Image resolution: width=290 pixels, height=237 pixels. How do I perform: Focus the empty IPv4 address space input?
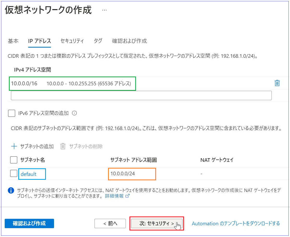(x=141, y=95)
